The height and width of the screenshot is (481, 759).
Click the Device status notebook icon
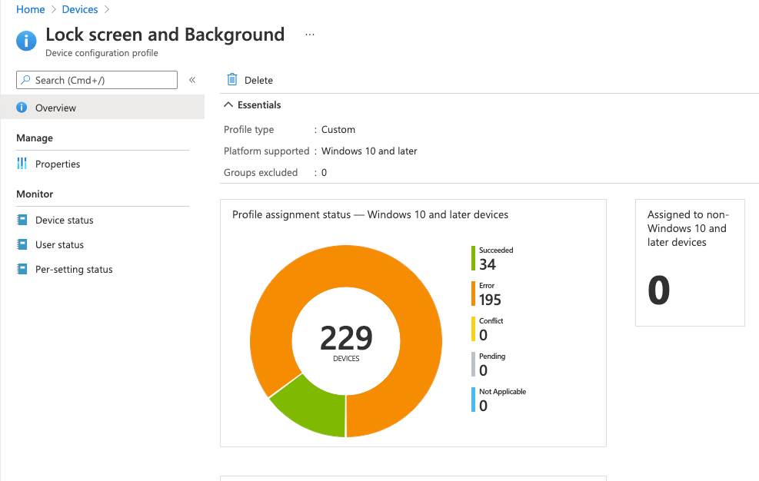22,220
